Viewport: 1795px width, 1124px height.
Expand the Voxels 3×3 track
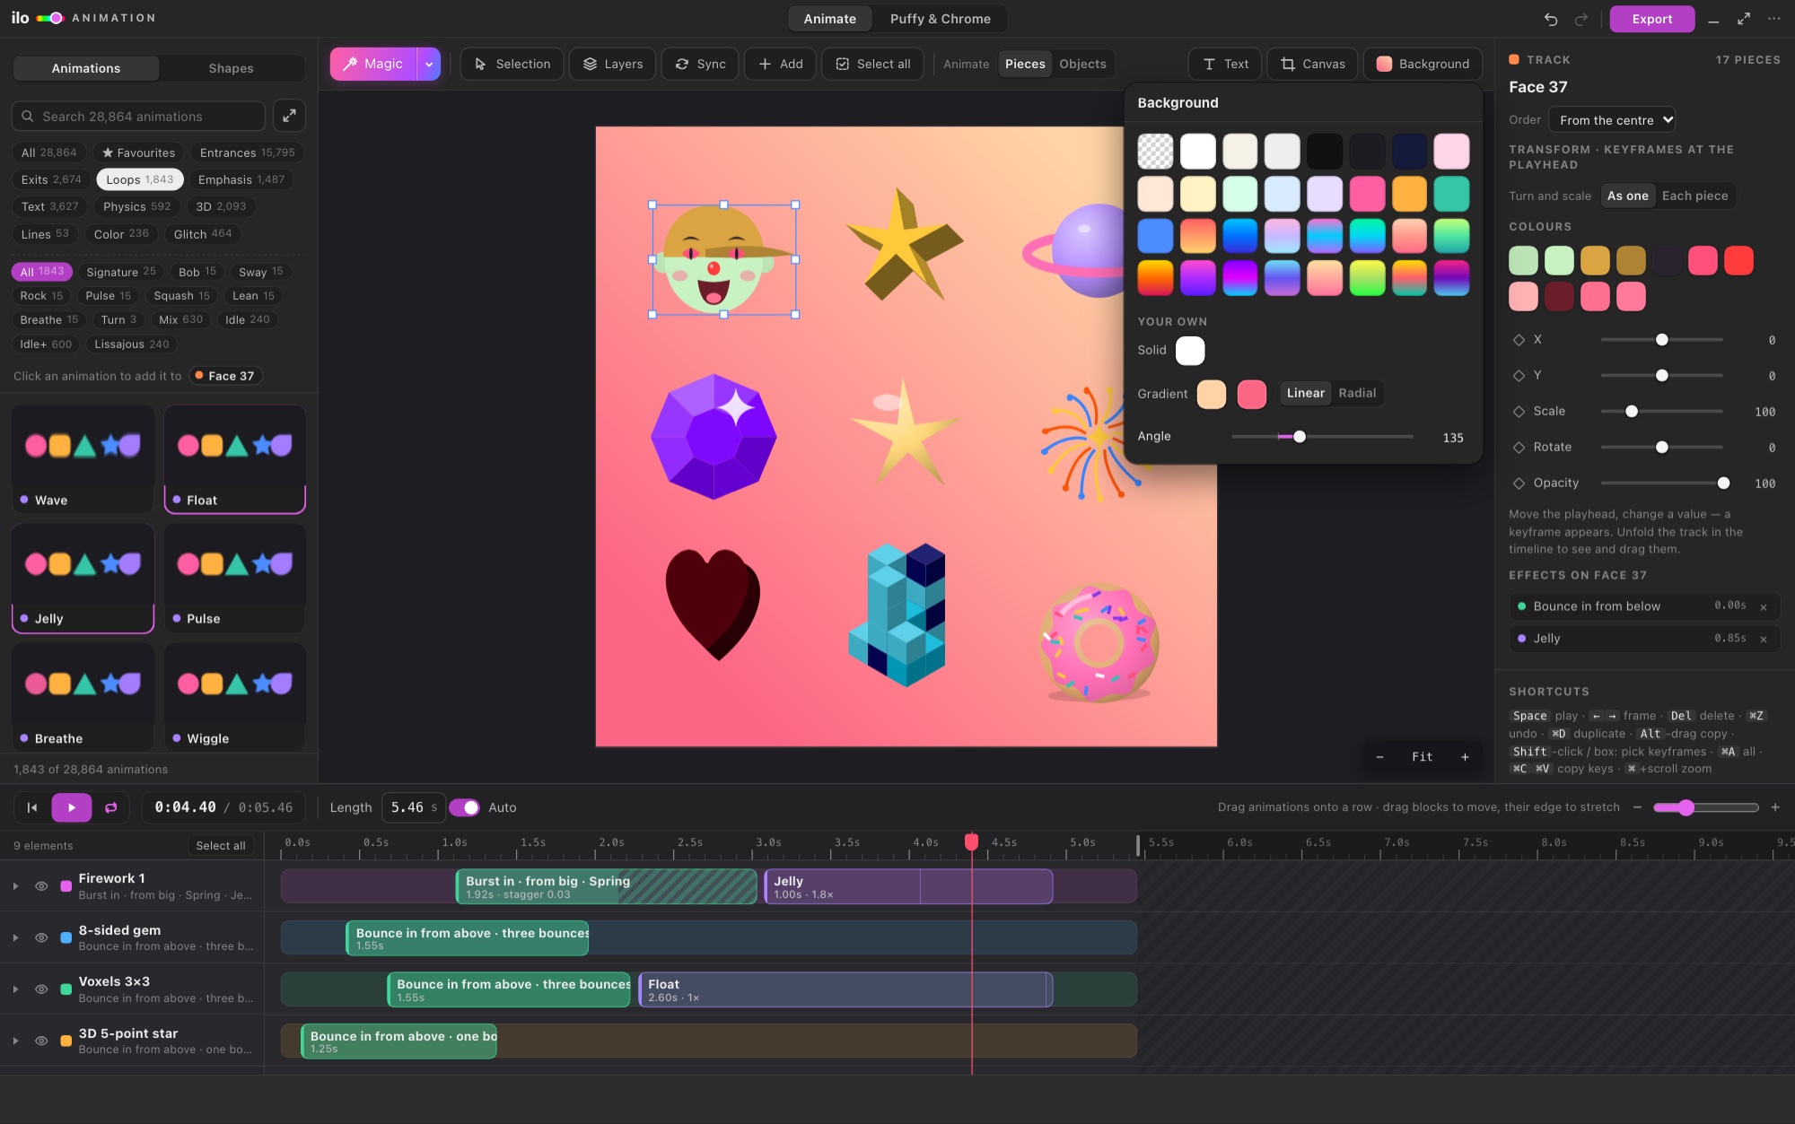[x=15, y=989]
